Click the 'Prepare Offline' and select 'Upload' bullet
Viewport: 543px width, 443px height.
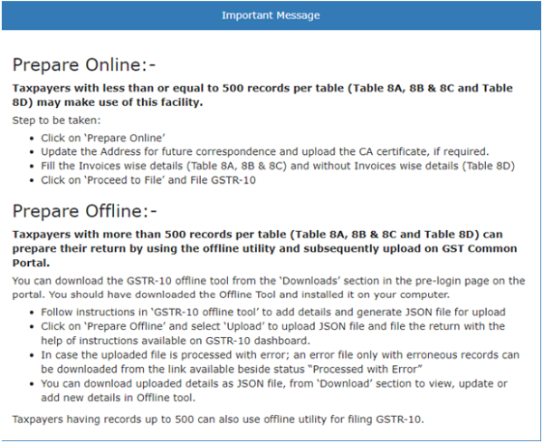(270, 332)
